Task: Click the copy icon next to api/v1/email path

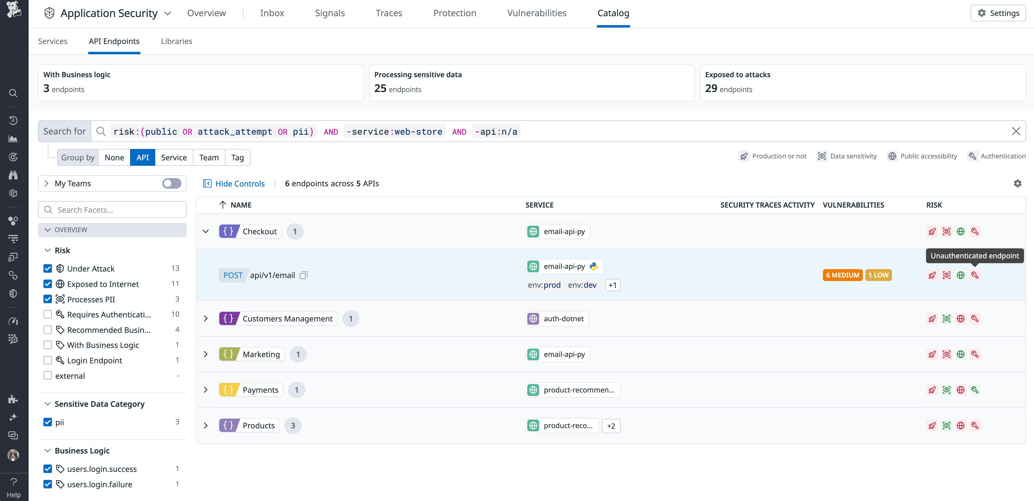Action: pos(303,275)
